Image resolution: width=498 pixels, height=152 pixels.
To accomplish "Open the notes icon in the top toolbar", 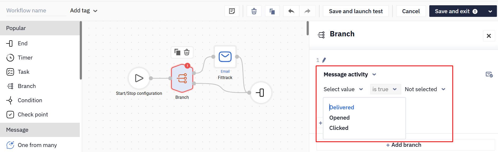I will tap(232, 11).
